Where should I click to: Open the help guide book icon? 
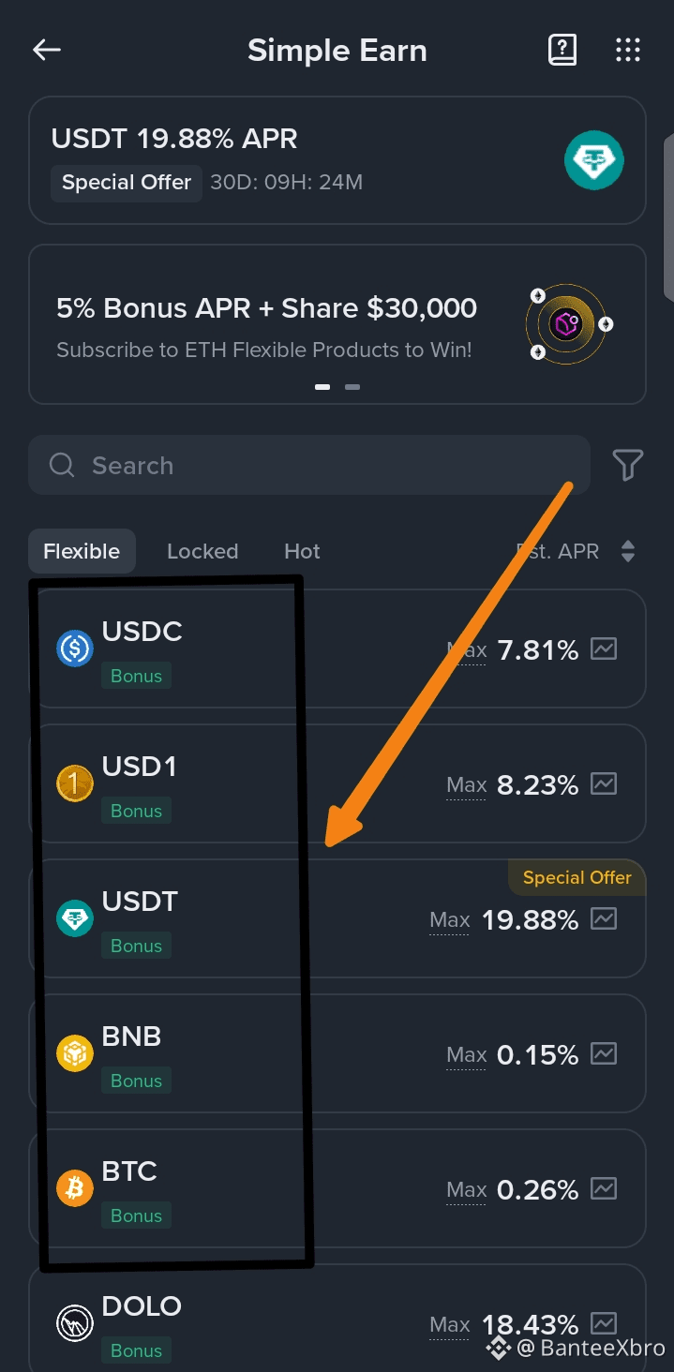tap(562, 51)
